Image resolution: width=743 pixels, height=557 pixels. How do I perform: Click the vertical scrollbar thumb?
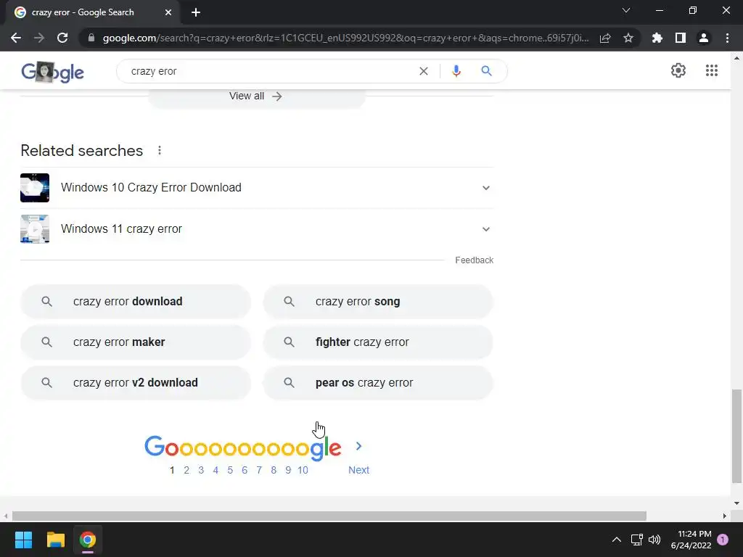point(736,436)
